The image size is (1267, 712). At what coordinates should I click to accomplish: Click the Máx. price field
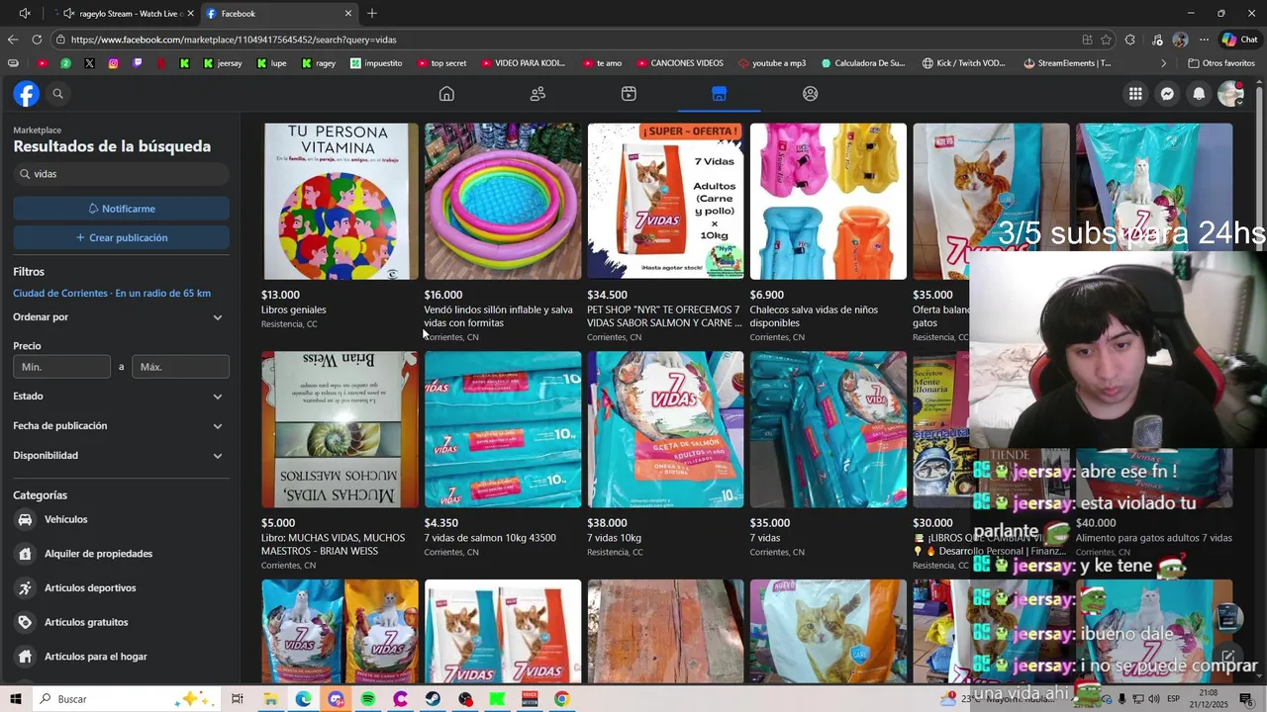[180, 367]
